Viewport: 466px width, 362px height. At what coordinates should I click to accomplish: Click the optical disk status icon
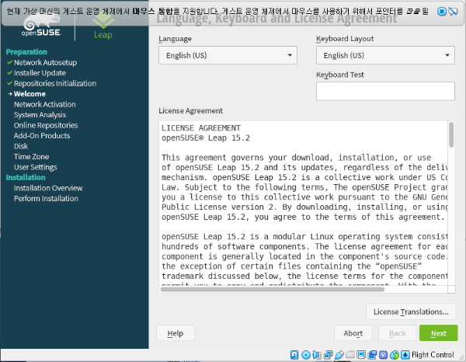click(x=305, y=354)
